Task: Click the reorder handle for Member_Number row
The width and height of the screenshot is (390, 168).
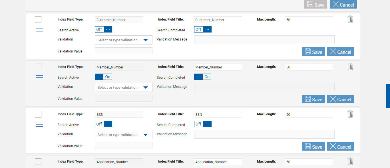Action: (x=39, y=77)
